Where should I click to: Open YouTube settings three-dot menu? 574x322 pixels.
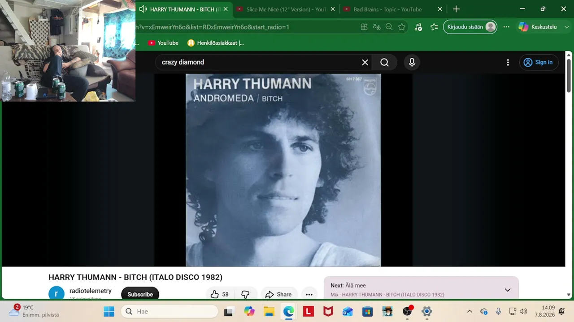[508, 62]
